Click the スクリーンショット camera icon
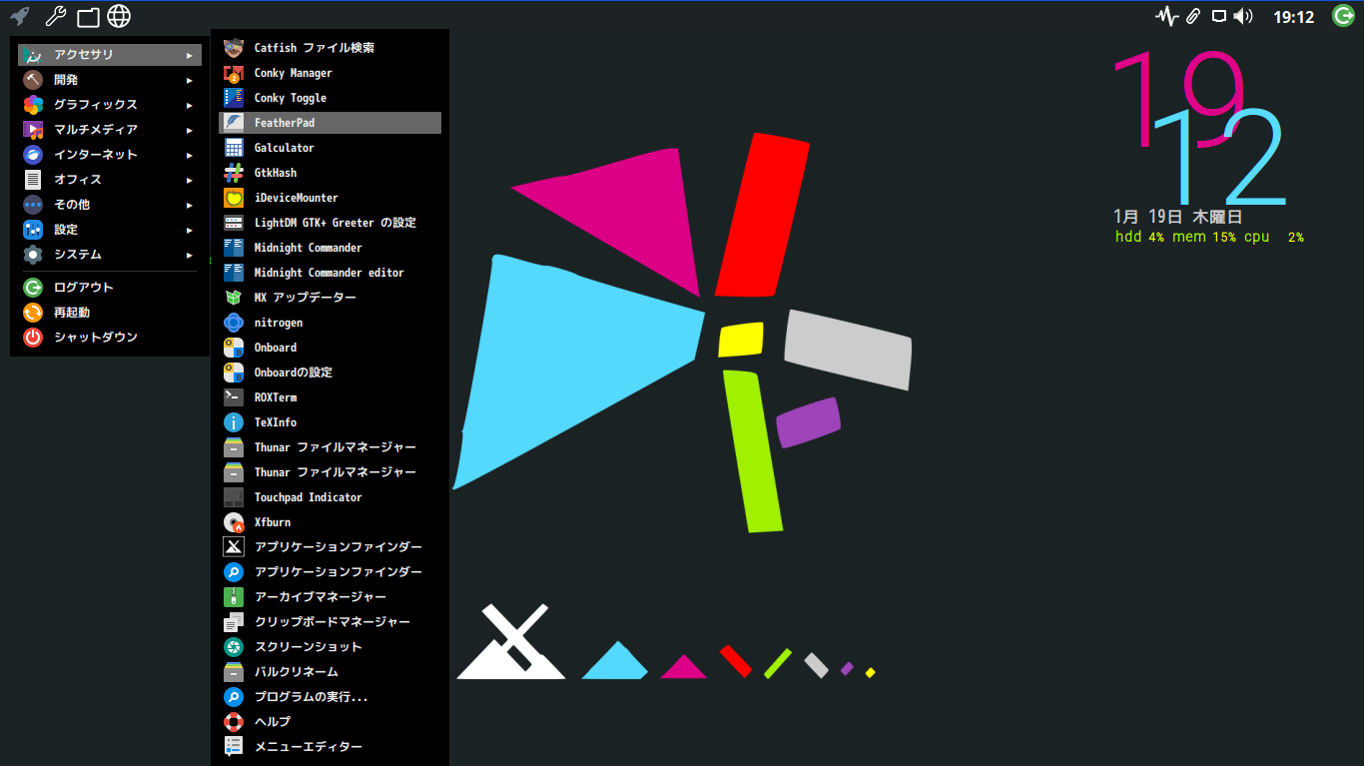The image size is (1364, 766). click(x=234, y=647)
